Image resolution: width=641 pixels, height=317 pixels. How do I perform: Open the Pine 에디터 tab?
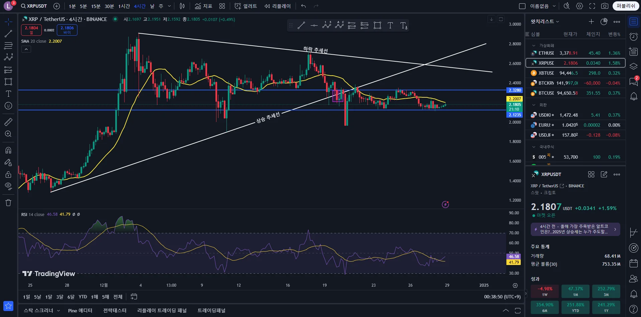click(x=80, y=311)
